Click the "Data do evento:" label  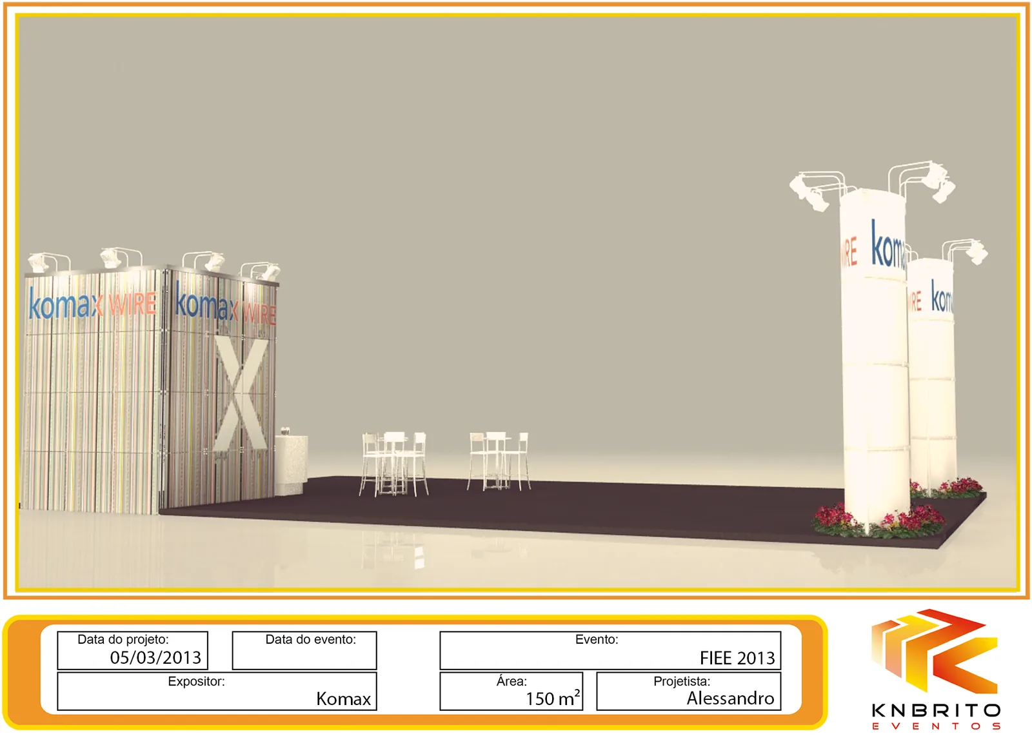coord(311,639)
